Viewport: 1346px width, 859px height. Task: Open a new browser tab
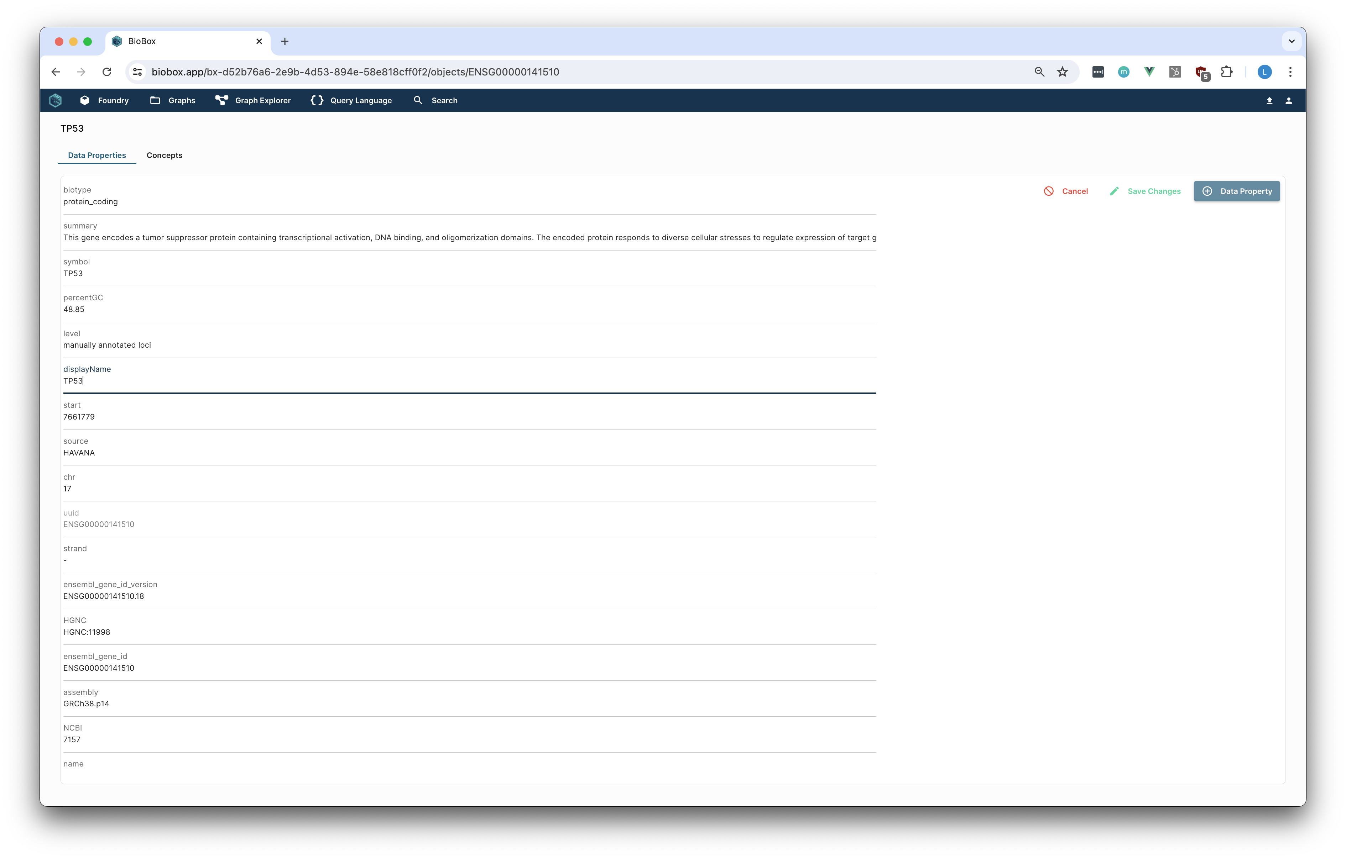click(x=285, y=41)
